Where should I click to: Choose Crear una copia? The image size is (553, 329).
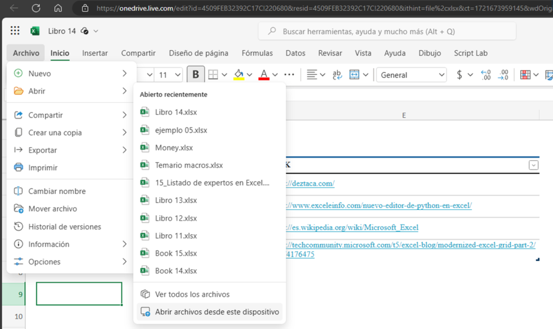(x=71, y=133)
